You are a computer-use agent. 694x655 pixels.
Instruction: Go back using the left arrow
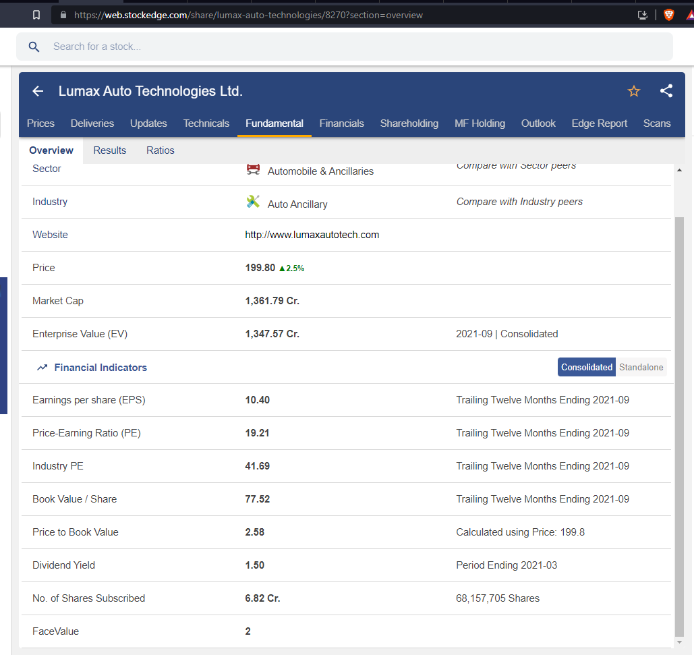(38, 91)
